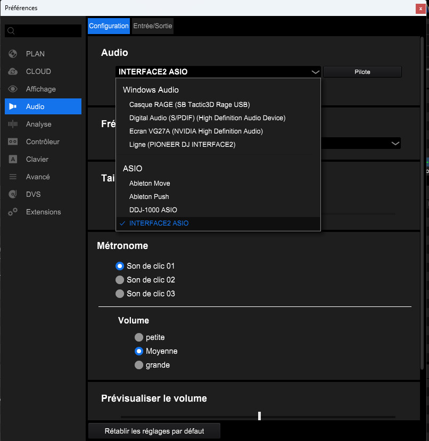Click the CLOUD sync icon
This screenshot has height=441, width=429.
click(x=13, y=71)
